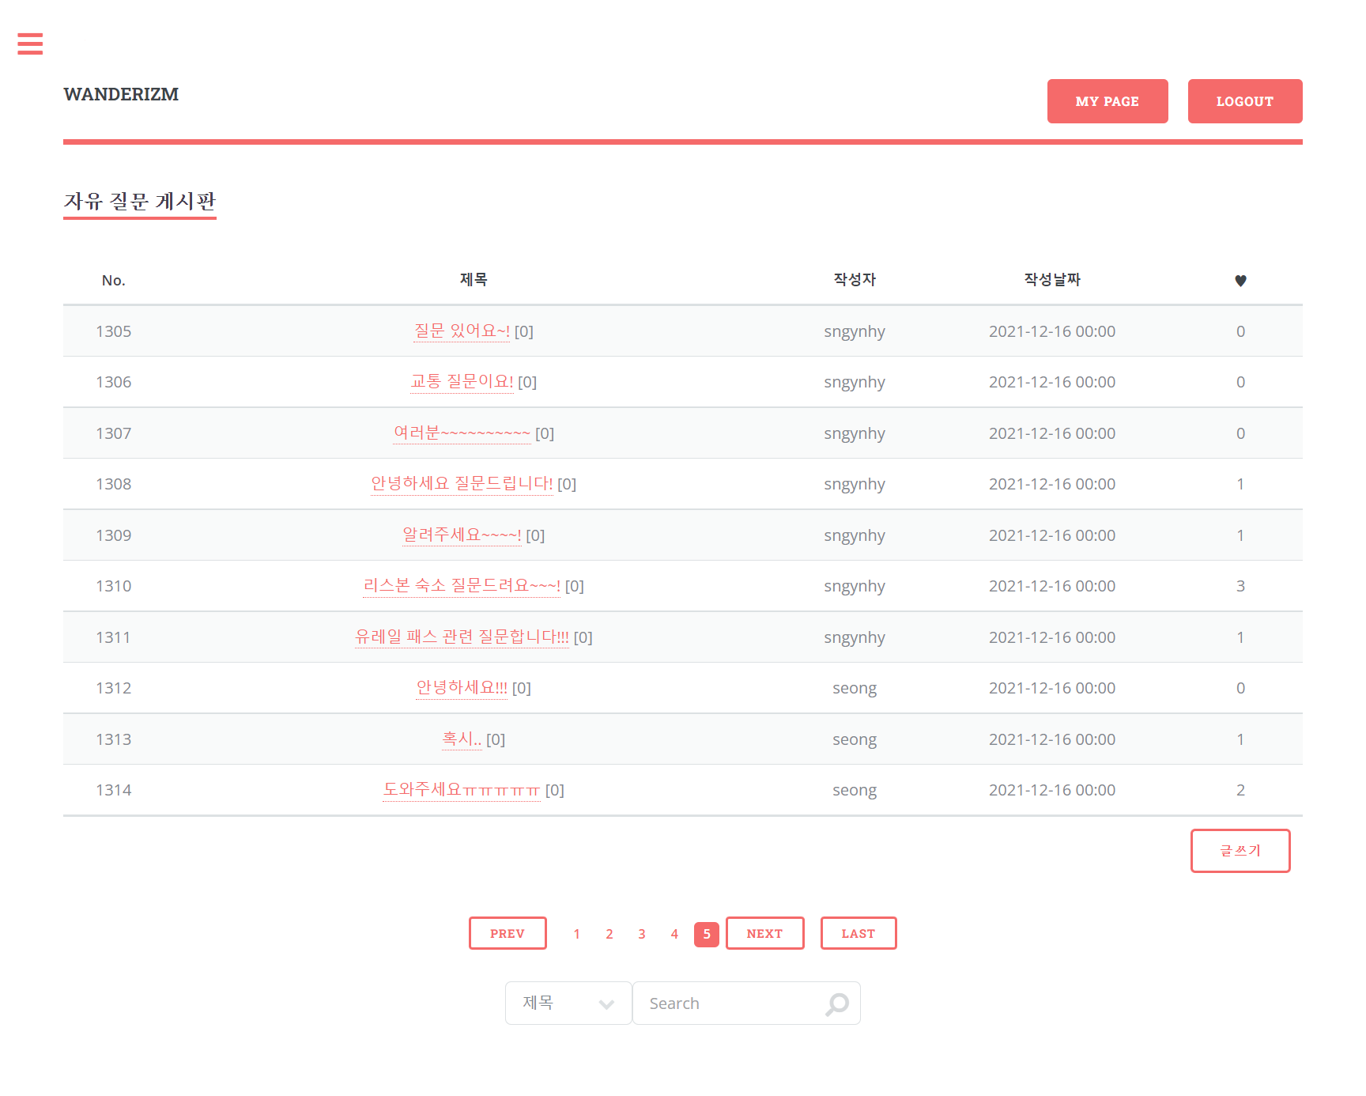Click post number 1305
The height and width of the screenshot is (1096, 1366).
pyautogui.click(x=114, y=331)
